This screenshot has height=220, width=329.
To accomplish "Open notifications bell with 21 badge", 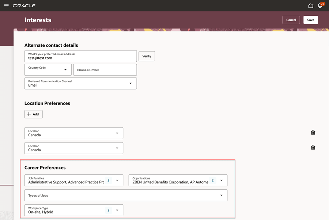I will (x=320, y=5).
